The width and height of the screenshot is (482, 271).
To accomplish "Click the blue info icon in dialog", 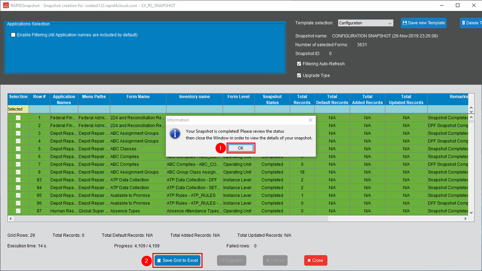I will [175, 134].
